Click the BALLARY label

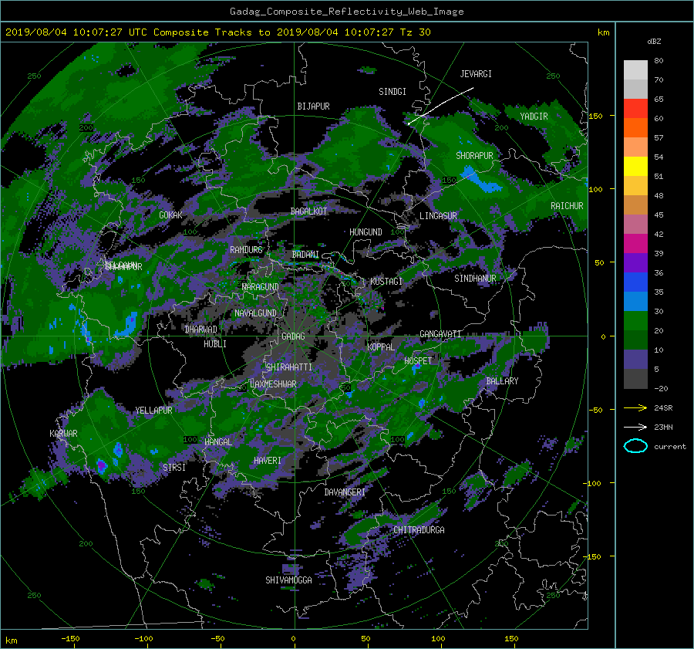[502, 381]
